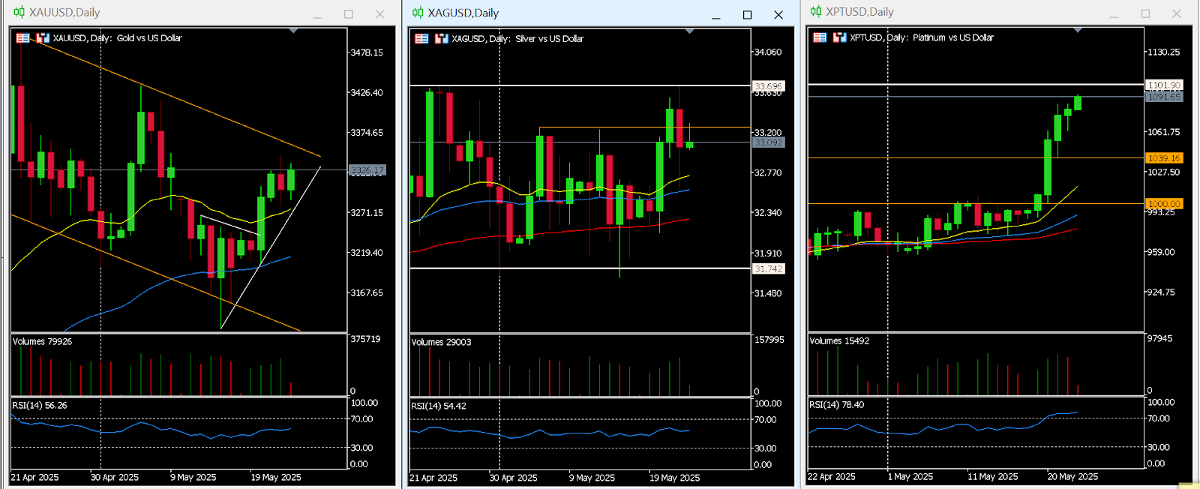The image size is (1200, 489).
Task: Click chart shift triangle marker in XPTUSD chart
Action: pos(1078,30)
